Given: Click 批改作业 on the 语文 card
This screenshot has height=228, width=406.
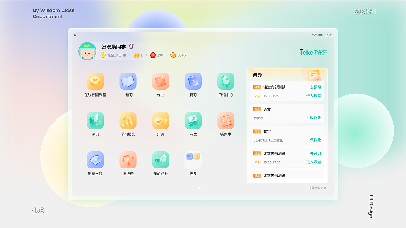Looking at the screenshot, I should [314, 118].
